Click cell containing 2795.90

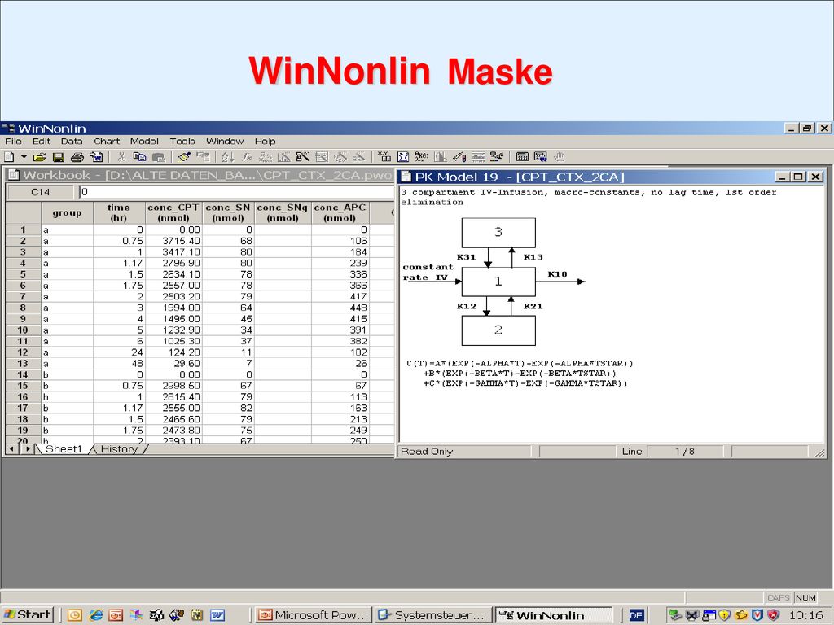click(x=174, y=263)
